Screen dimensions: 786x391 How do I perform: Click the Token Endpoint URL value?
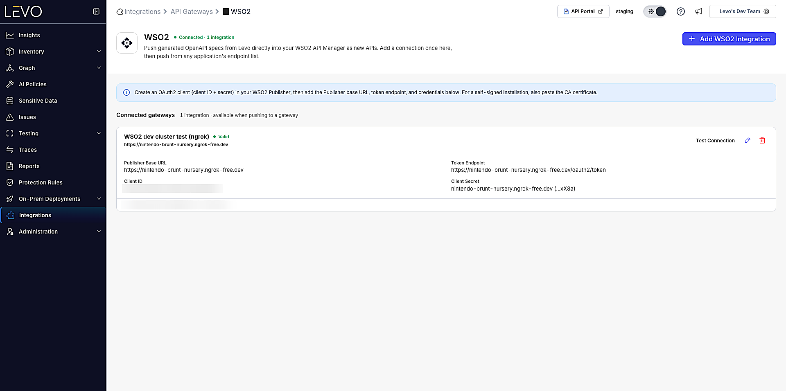pos(528,170)
